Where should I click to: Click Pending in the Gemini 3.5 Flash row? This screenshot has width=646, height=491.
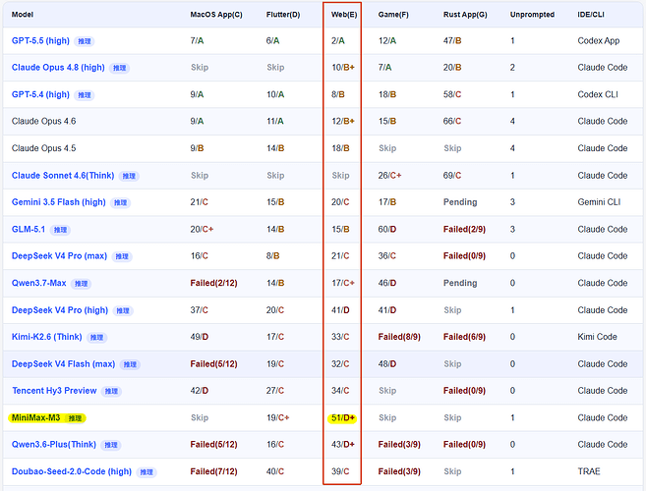click(460, 202)
